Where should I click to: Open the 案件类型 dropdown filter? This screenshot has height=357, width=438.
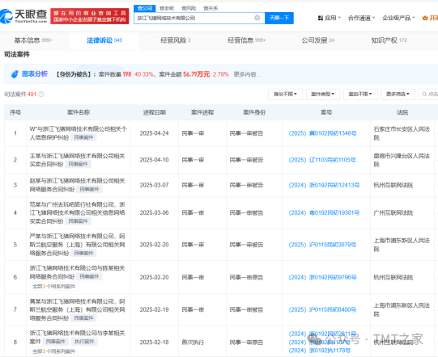[x=323, y=94]
